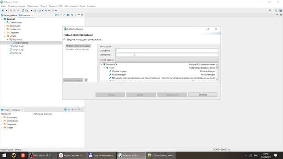
Task: Open the Файл menu
Action: [4, 6]
